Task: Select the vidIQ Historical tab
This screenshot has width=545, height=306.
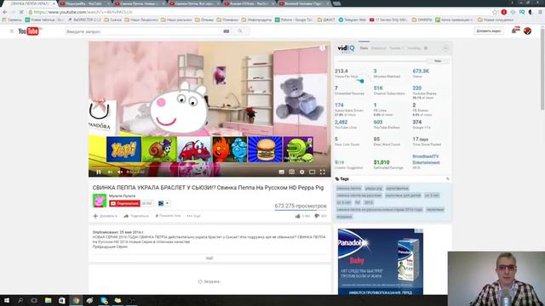Action: (x=378, y=48)
